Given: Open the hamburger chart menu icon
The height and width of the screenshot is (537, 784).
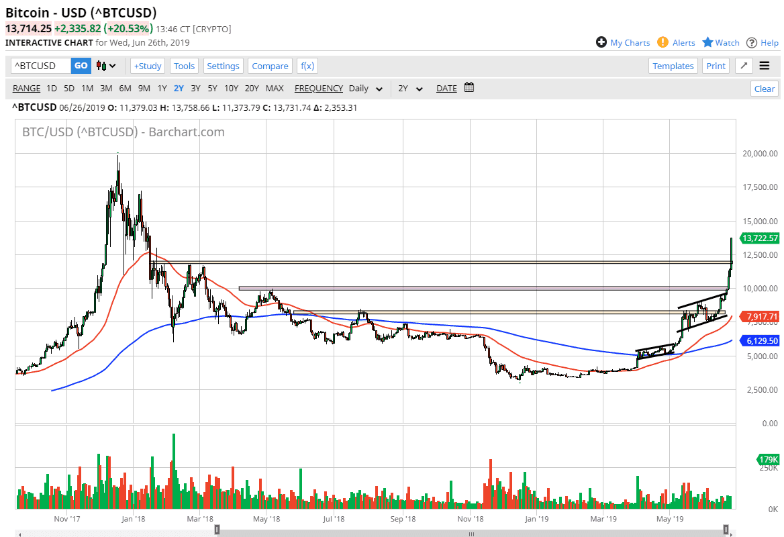Looking at the screenshot, I should [765, 65].
